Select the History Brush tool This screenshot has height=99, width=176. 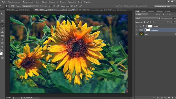[2, 29]
